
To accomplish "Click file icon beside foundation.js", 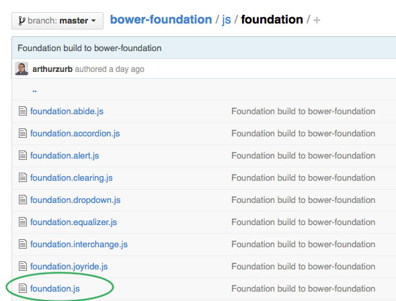I will 23,288.
